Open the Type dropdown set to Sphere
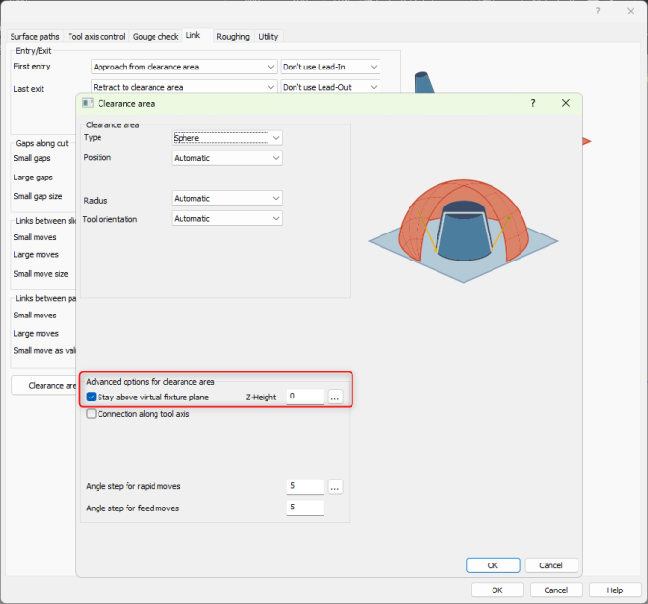The height and width of the screenshot is (604, 648). coord(227,138)
